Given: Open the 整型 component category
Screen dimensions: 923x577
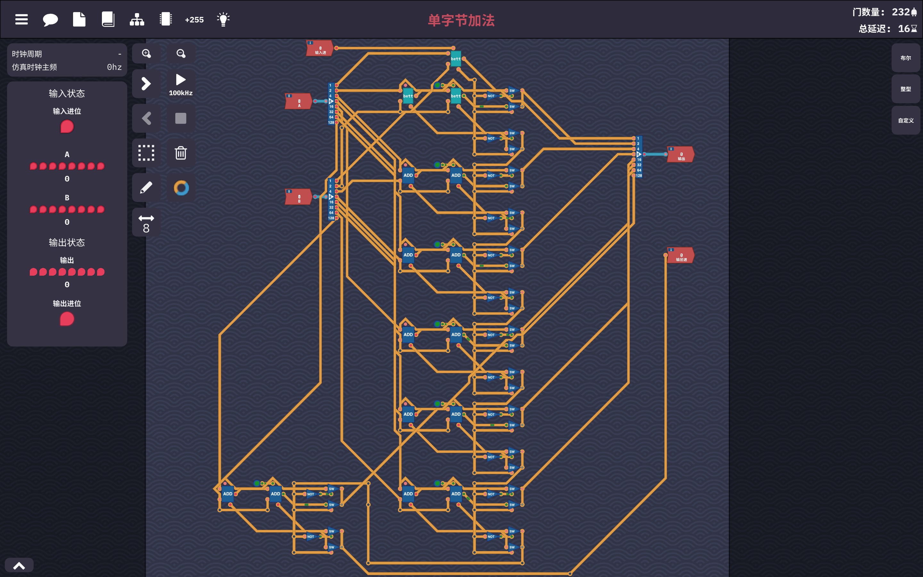Looking at the screenshot, I should coord(906,89).
